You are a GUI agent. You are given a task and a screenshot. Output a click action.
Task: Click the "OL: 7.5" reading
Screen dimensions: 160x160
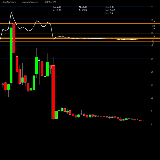coord(108,13)
